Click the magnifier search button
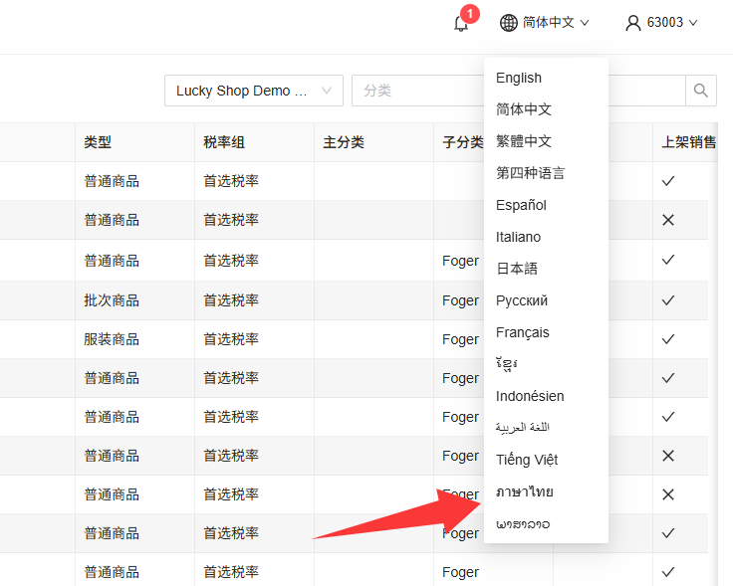 tap(701, 91)
